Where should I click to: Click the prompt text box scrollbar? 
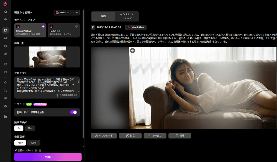[x=79, y=82]
